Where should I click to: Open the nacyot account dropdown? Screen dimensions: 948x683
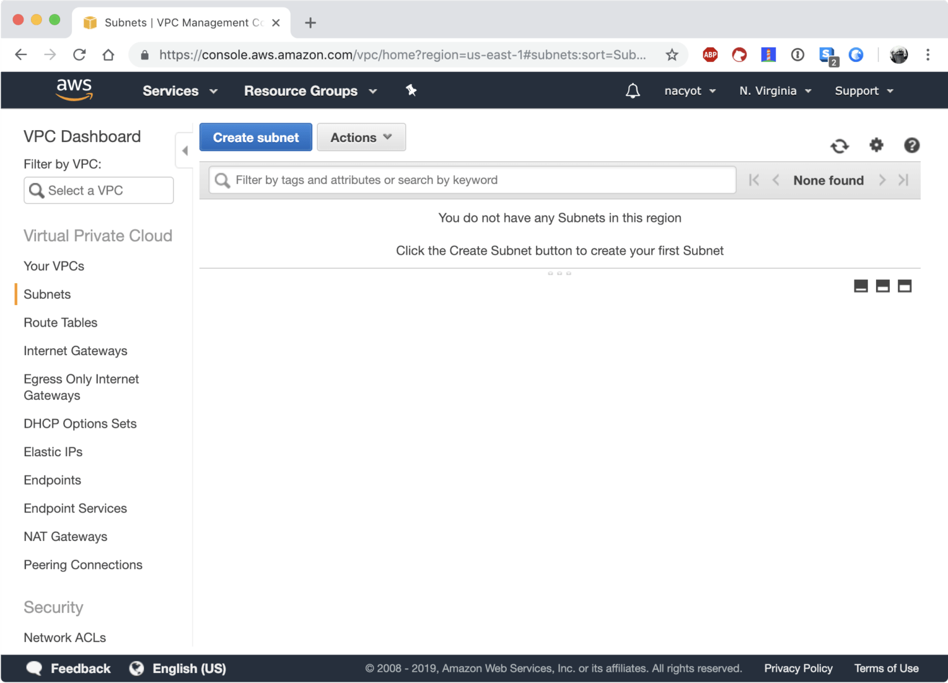[x=690, y=91]
